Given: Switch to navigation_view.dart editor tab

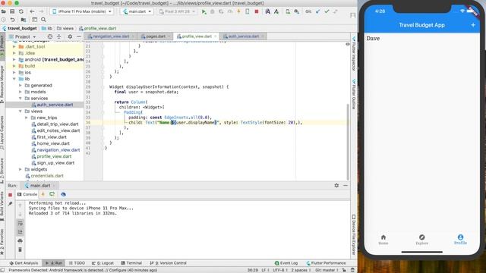Looking at the screenshot, I should 111,36.
